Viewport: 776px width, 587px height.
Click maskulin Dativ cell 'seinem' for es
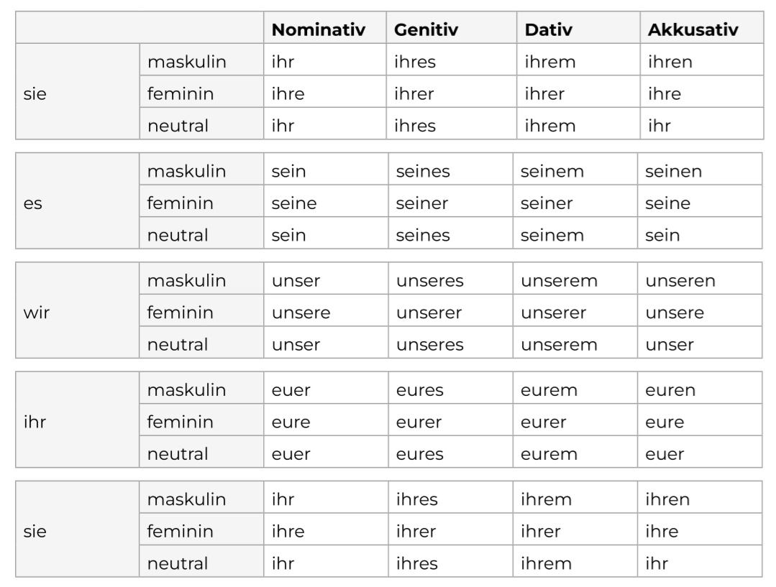coord(552,172)
